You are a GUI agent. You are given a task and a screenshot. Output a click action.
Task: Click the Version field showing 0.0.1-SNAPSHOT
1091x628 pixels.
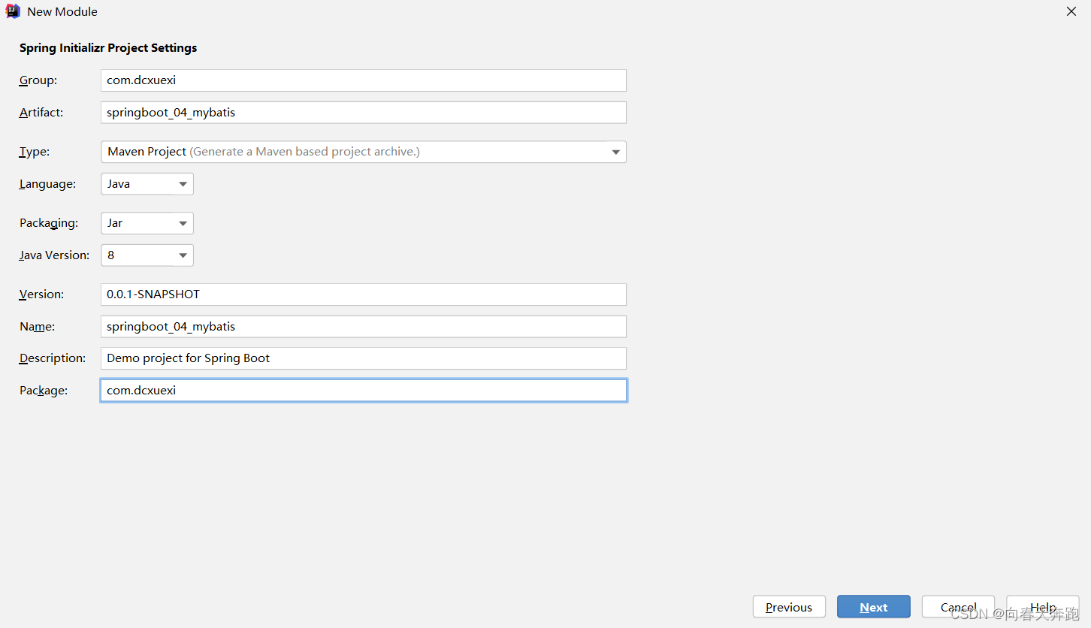[364, 294]
